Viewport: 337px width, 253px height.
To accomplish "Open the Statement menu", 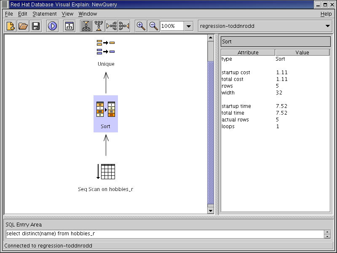I will click(45, 14).
